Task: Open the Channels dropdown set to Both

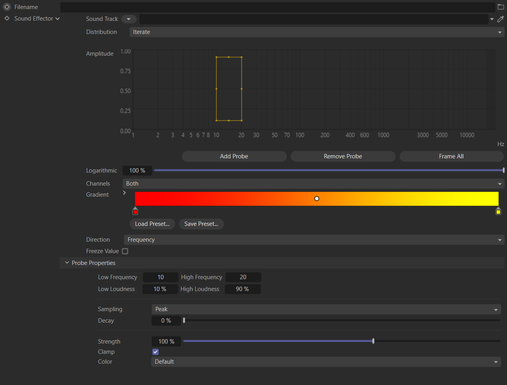Action: coord(314,184)
